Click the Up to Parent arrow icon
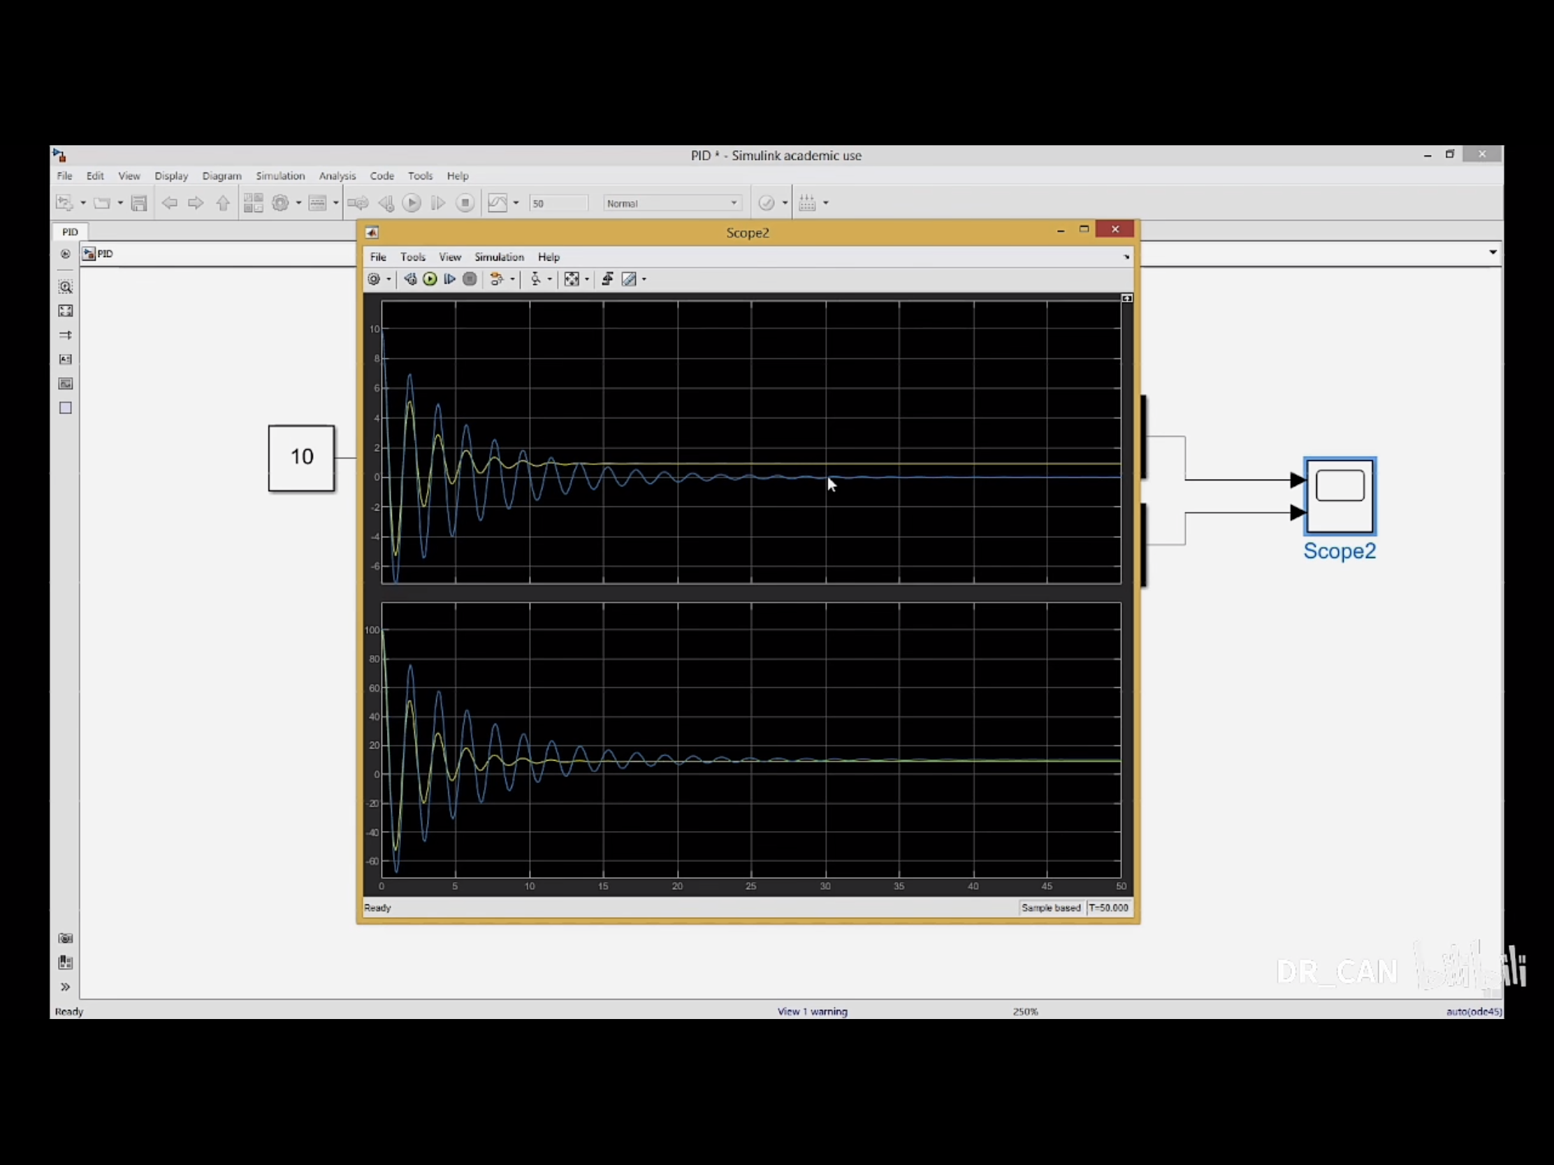1554x1165 pixels. [x=223, y=203]
